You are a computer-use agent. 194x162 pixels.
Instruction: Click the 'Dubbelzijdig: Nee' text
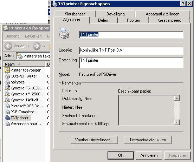77,99
